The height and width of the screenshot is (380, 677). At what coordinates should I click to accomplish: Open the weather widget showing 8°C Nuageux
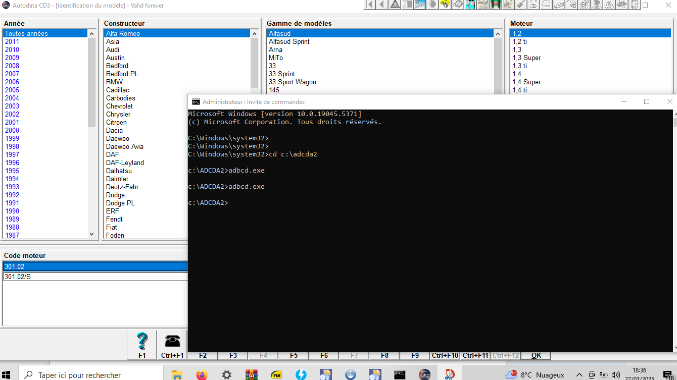535,375
